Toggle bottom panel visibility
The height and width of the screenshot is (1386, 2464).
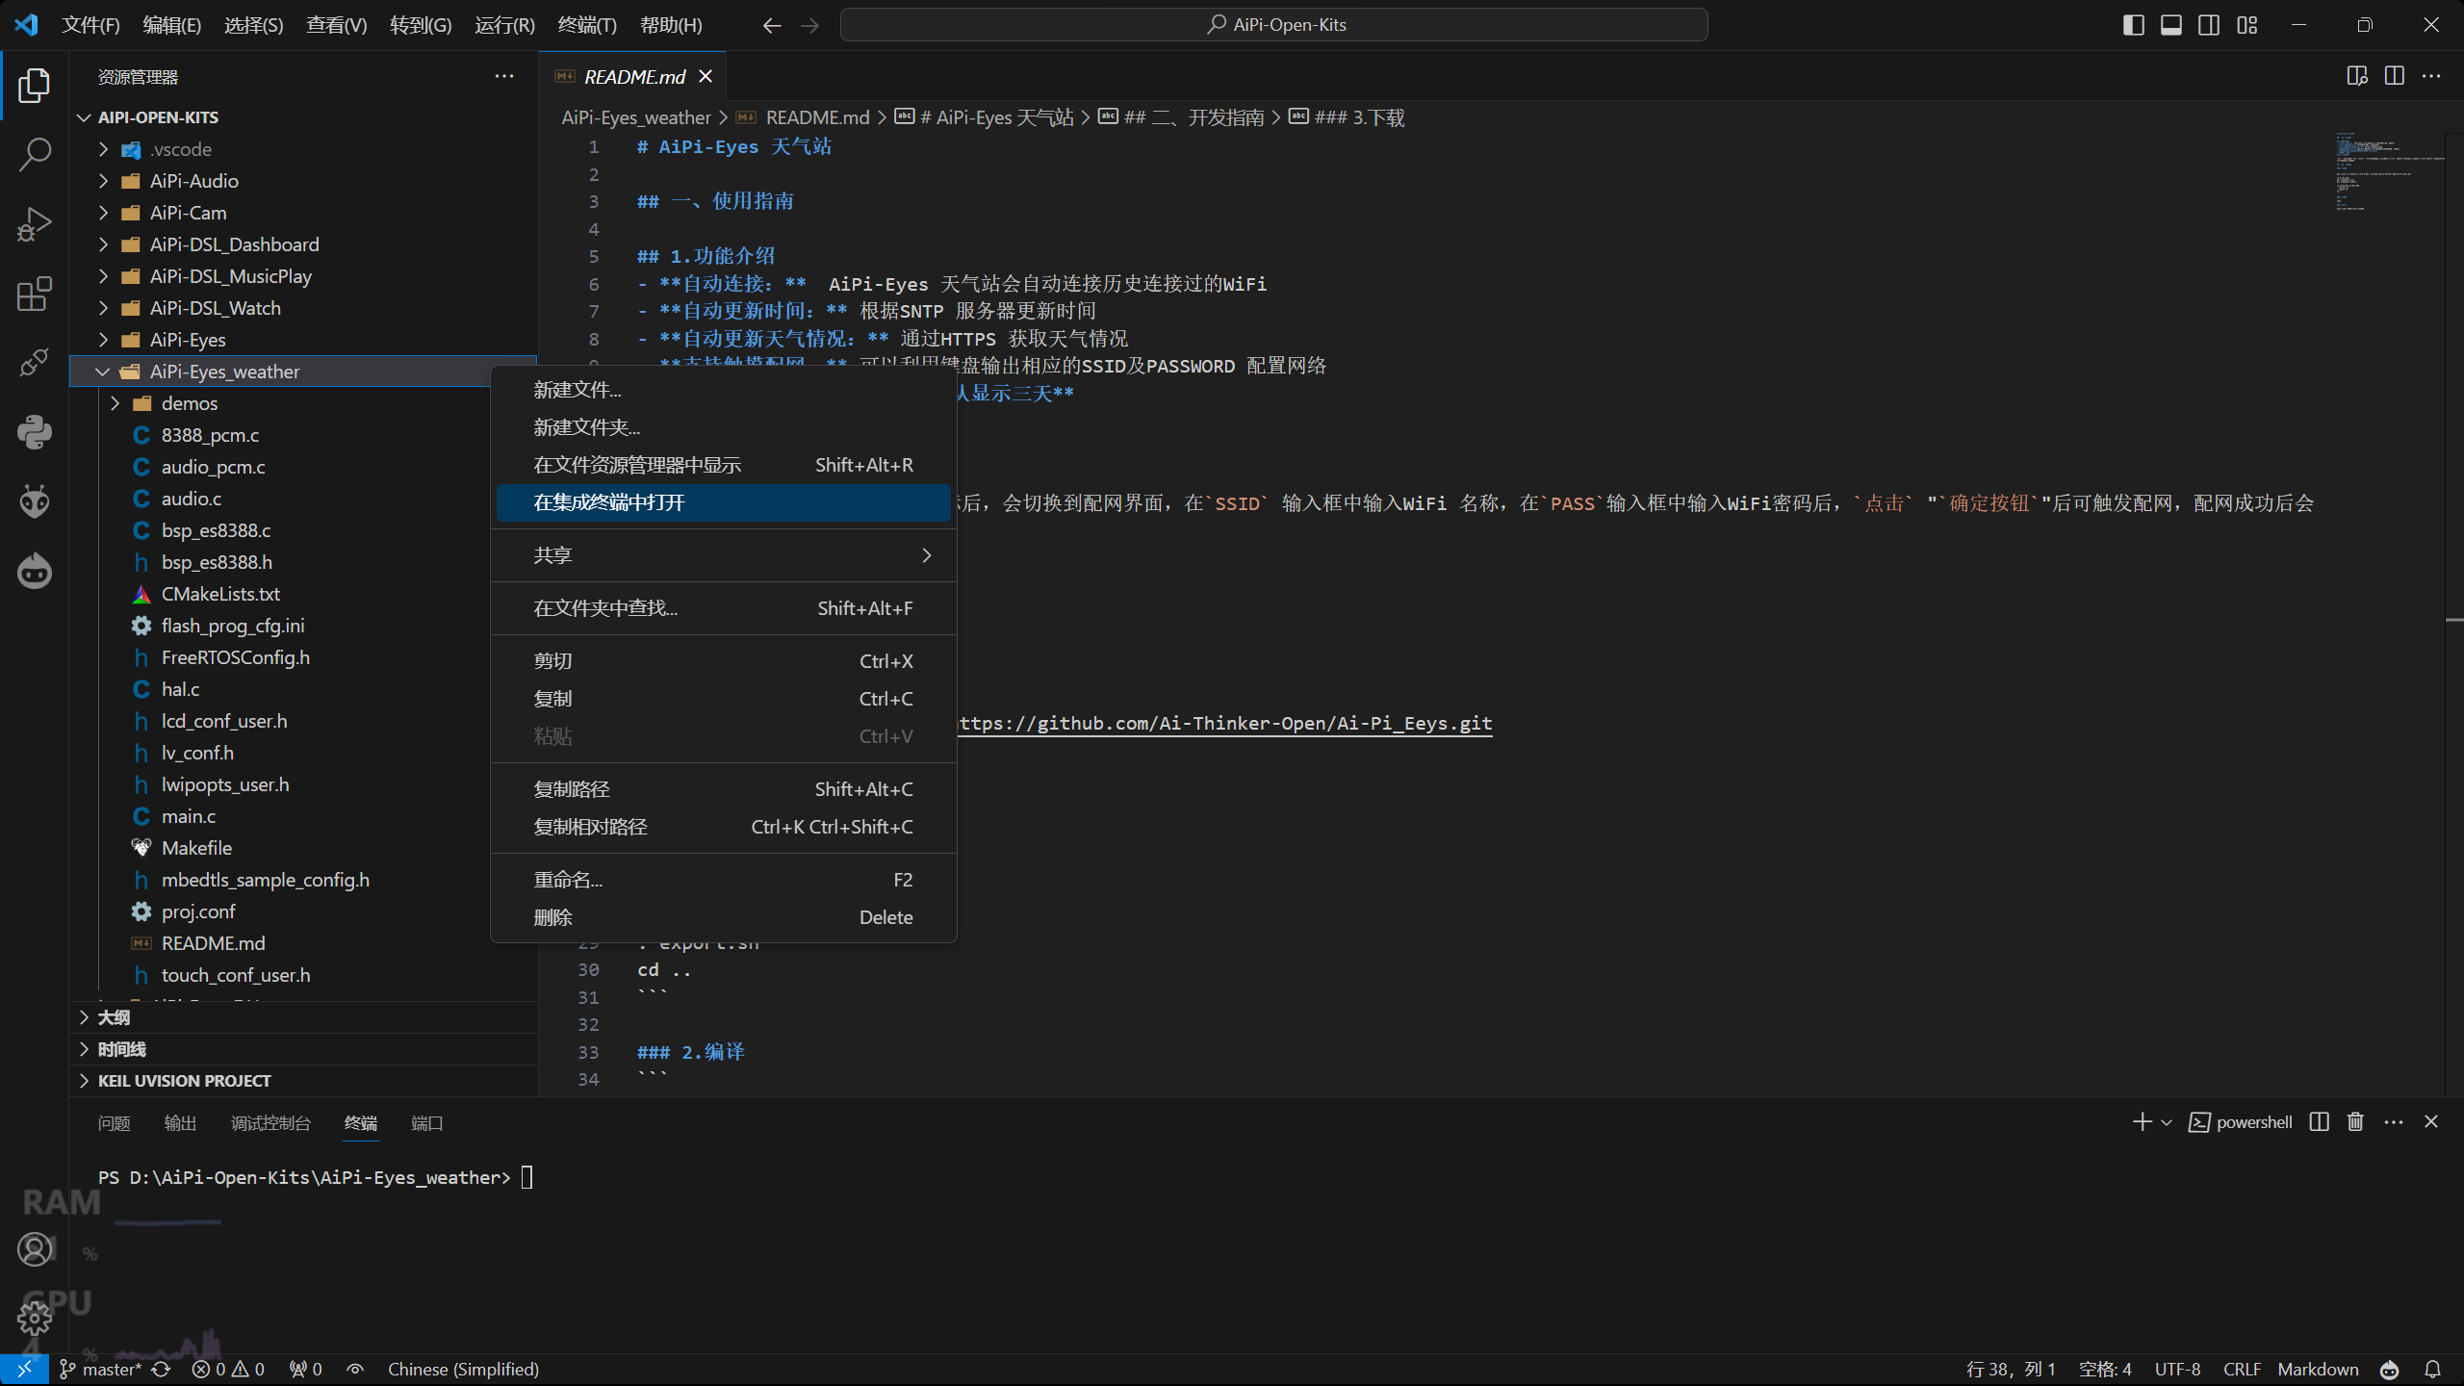(x=2171, y=25)
